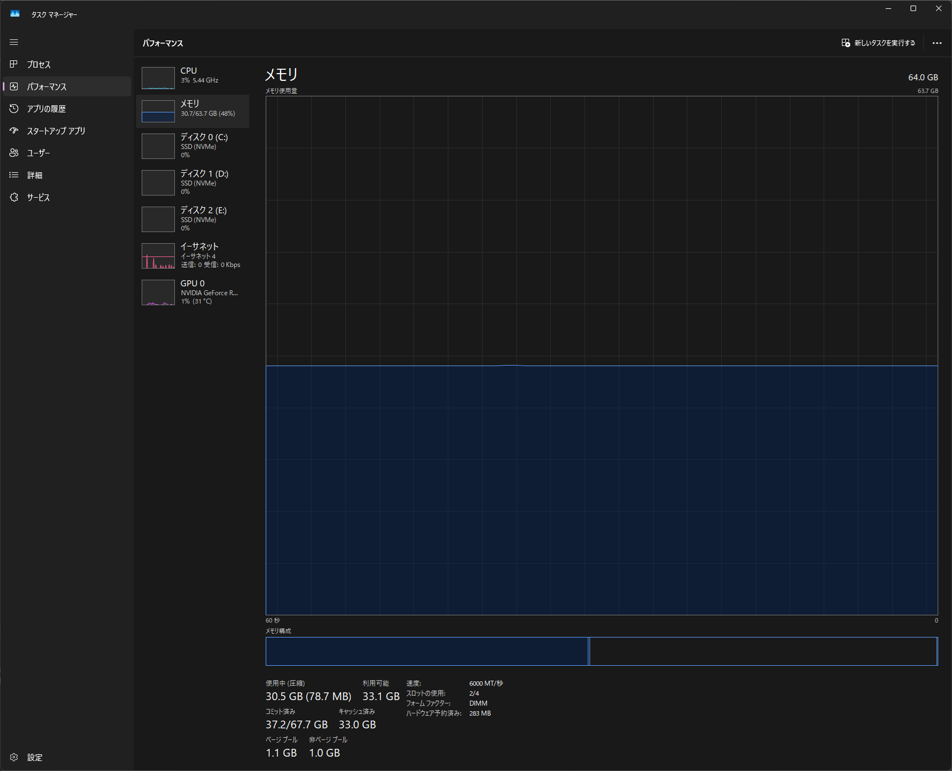View GPU 0 NVIDIA GeForce usage

point(193,292)
